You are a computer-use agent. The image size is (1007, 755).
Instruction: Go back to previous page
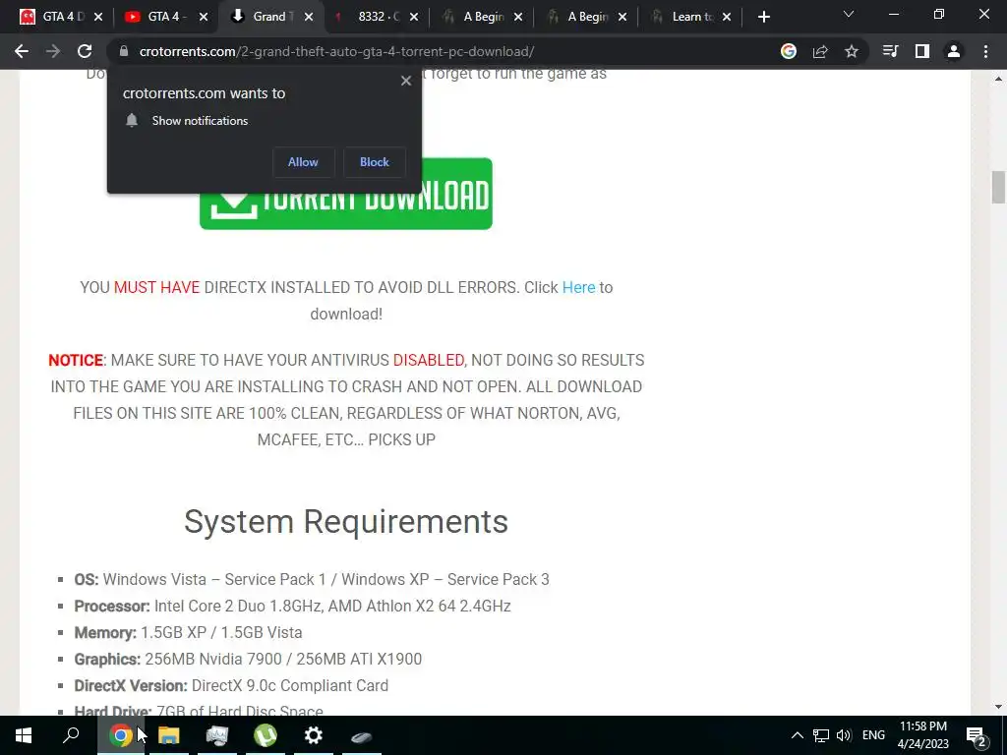pos(22,51)
